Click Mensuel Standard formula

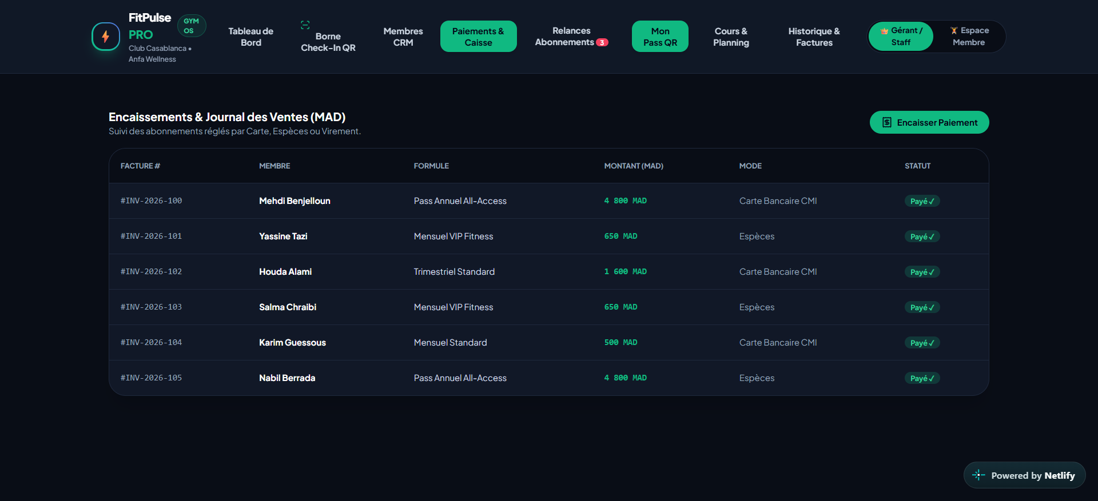click(451, 343)
